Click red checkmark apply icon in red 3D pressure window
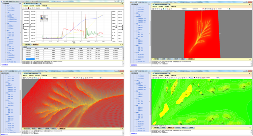This screenshot has width=253, height=136. click(203, 9)
